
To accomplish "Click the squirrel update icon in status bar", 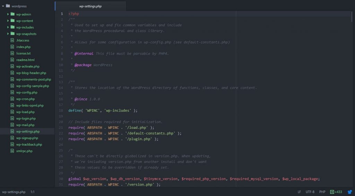I will [x=349, y=192].
